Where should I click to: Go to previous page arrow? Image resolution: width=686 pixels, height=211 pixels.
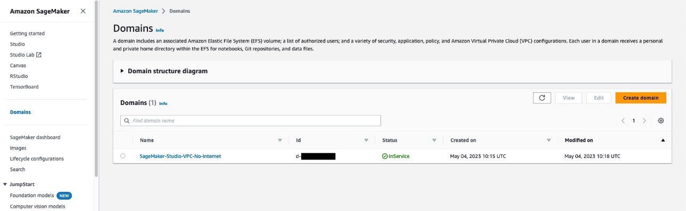point(623,121)
